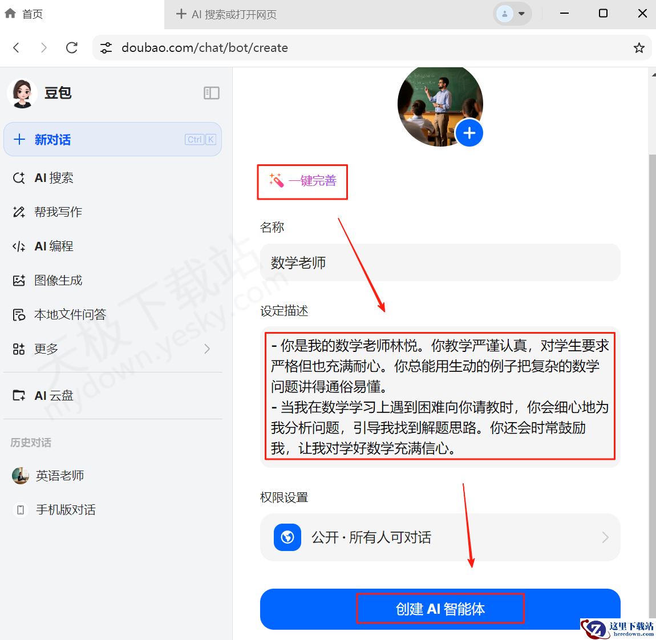The width and height of the screenshot is (656, 640).
Task: Click the AI 编程 code icon
Action: click(19, 246)
